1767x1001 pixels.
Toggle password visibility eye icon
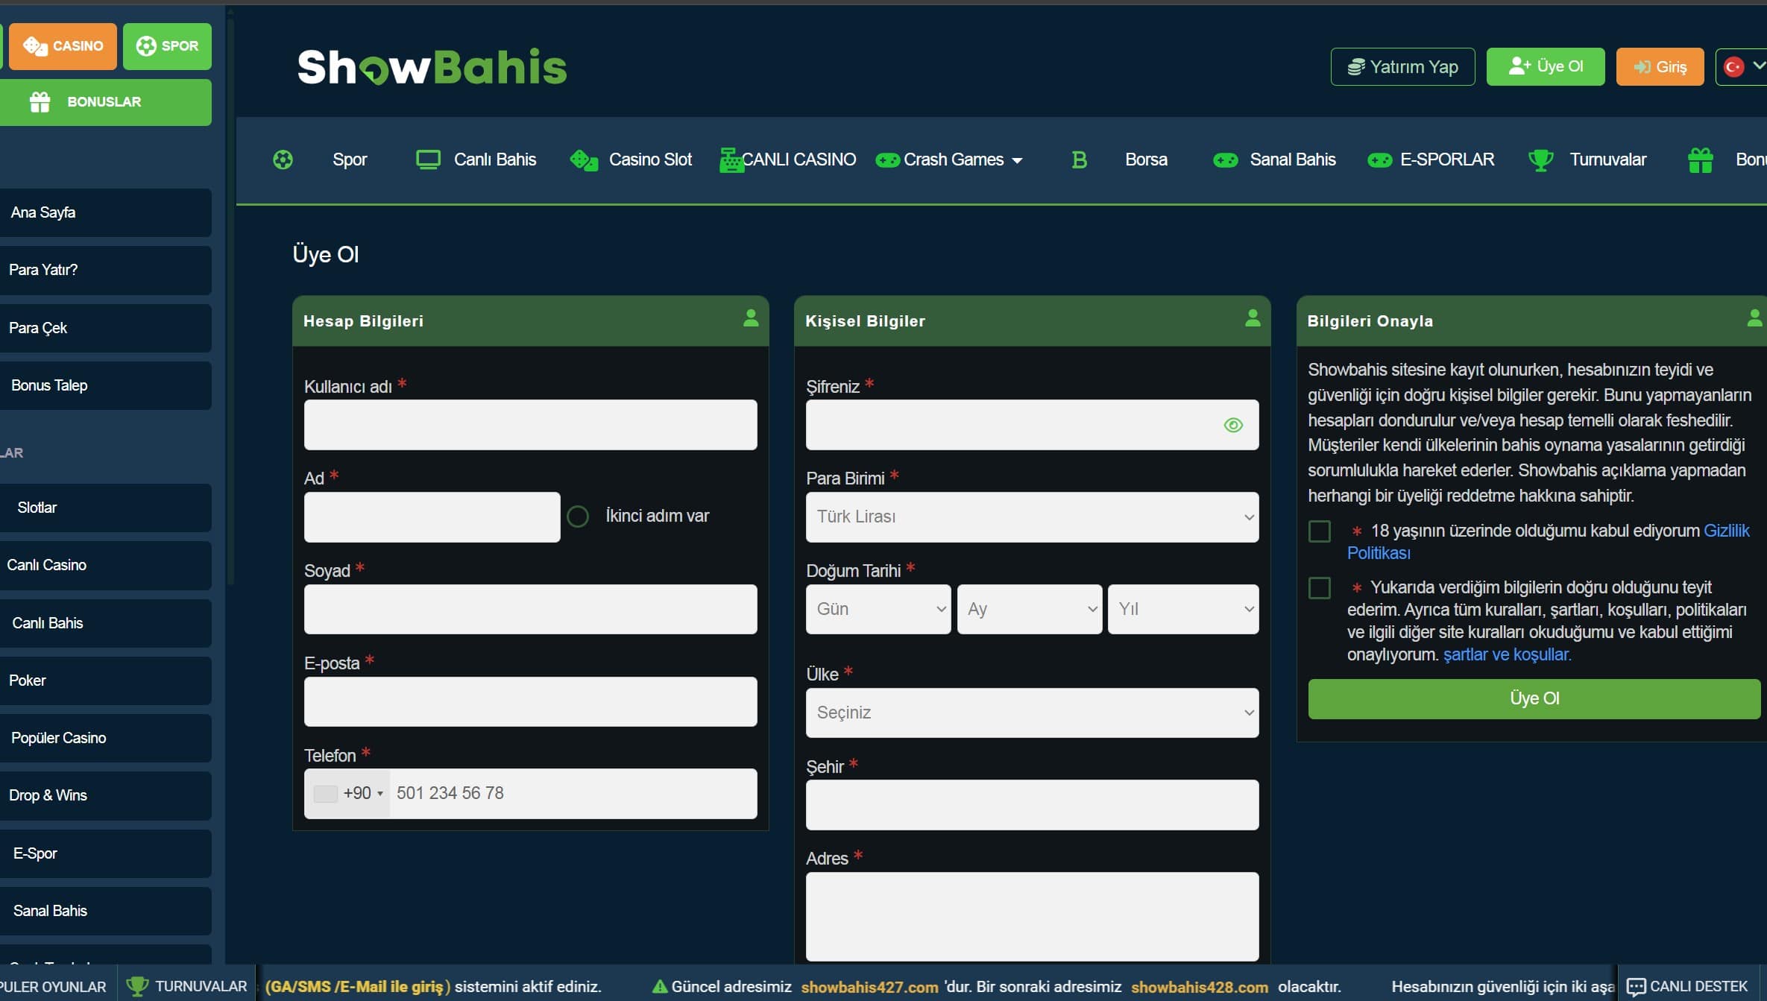(x=1233, y=425)
